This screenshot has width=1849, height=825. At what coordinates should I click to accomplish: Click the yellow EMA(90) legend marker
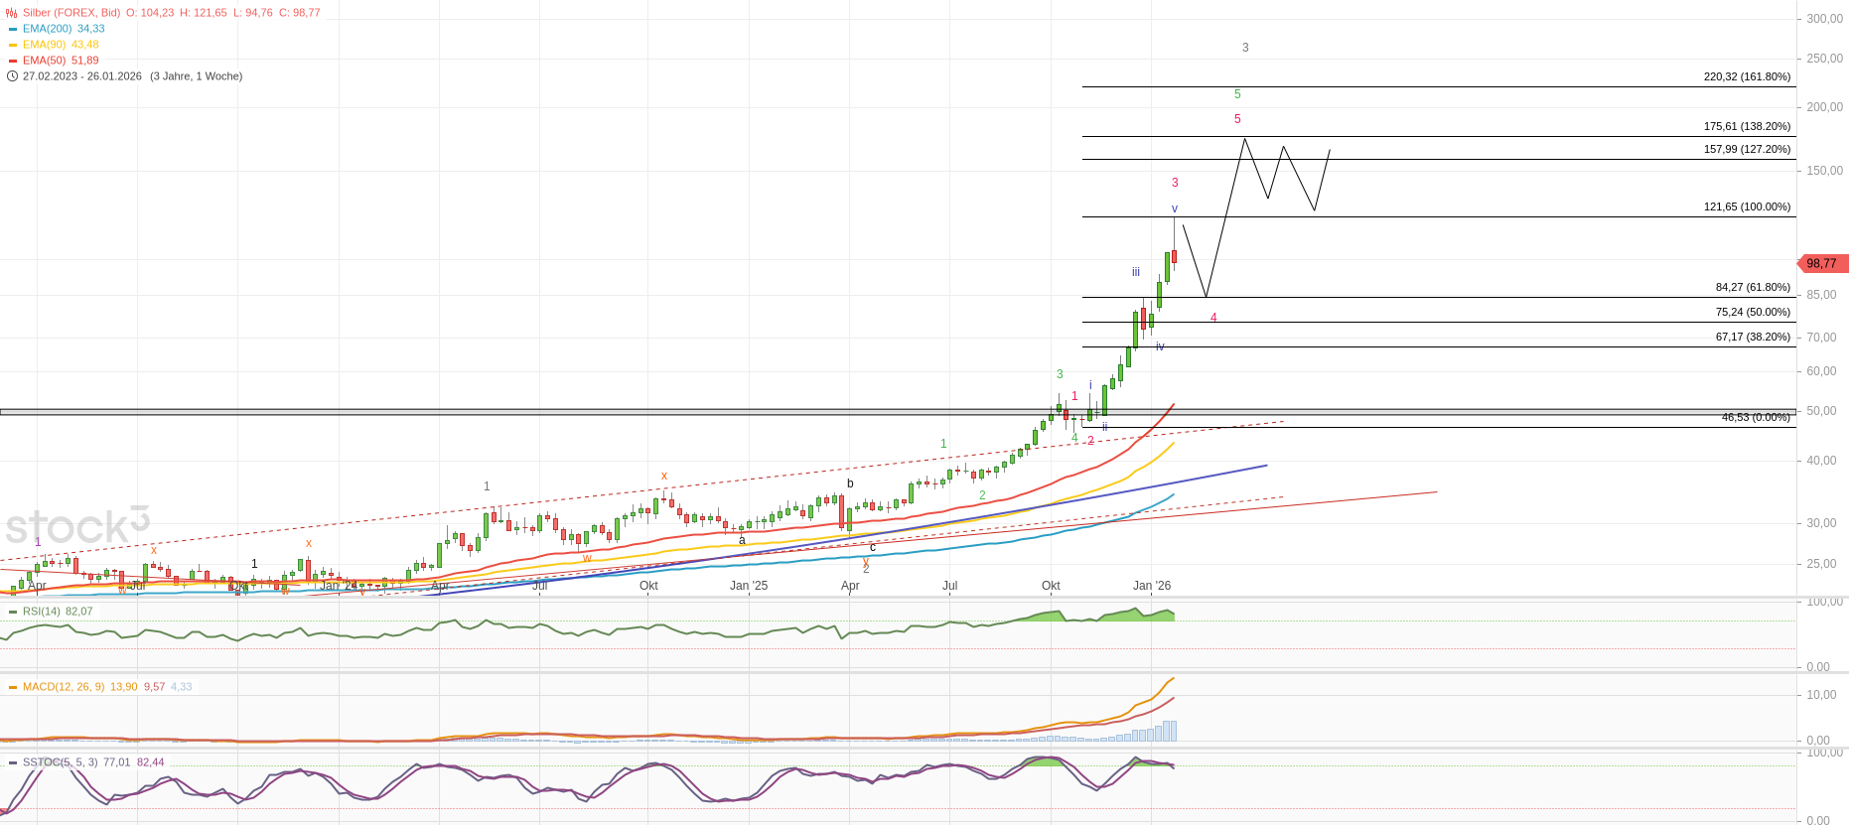point(13,45)
